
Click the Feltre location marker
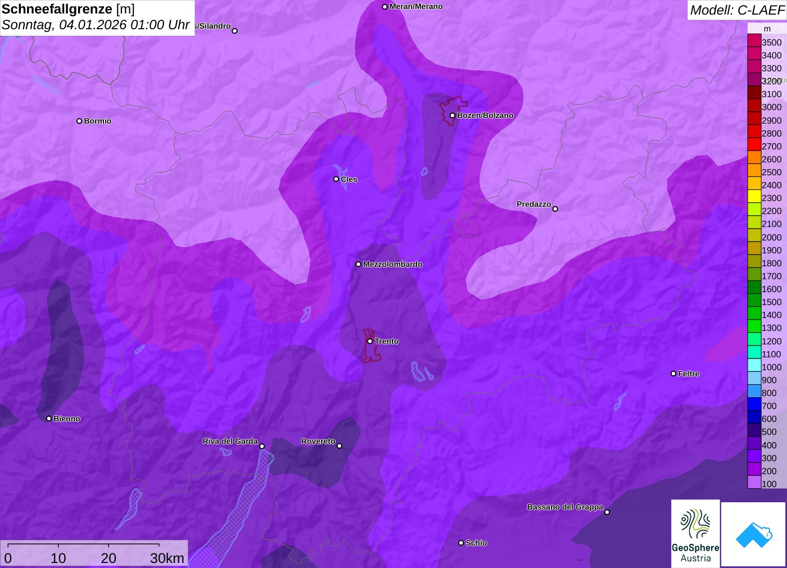(x=673, y=374)
